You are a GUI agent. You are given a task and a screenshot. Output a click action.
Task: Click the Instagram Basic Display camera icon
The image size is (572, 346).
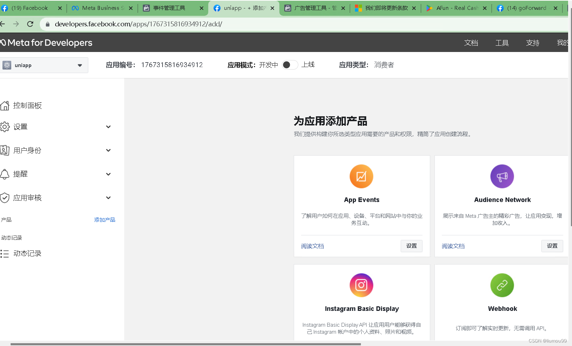(362, 285)
